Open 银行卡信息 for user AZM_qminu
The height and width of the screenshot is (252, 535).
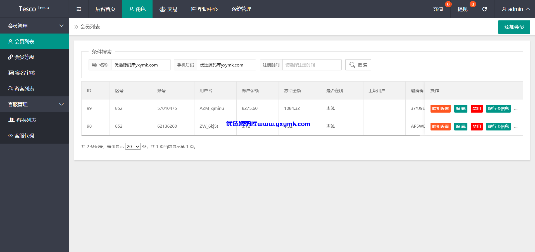click(498, 109)
